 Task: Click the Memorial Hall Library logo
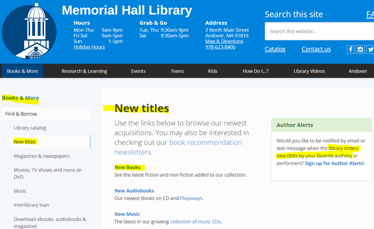(29, 31)
